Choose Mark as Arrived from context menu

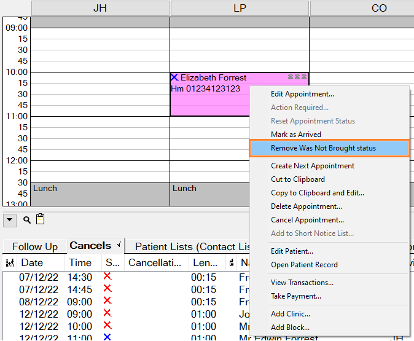click(296, 135)
